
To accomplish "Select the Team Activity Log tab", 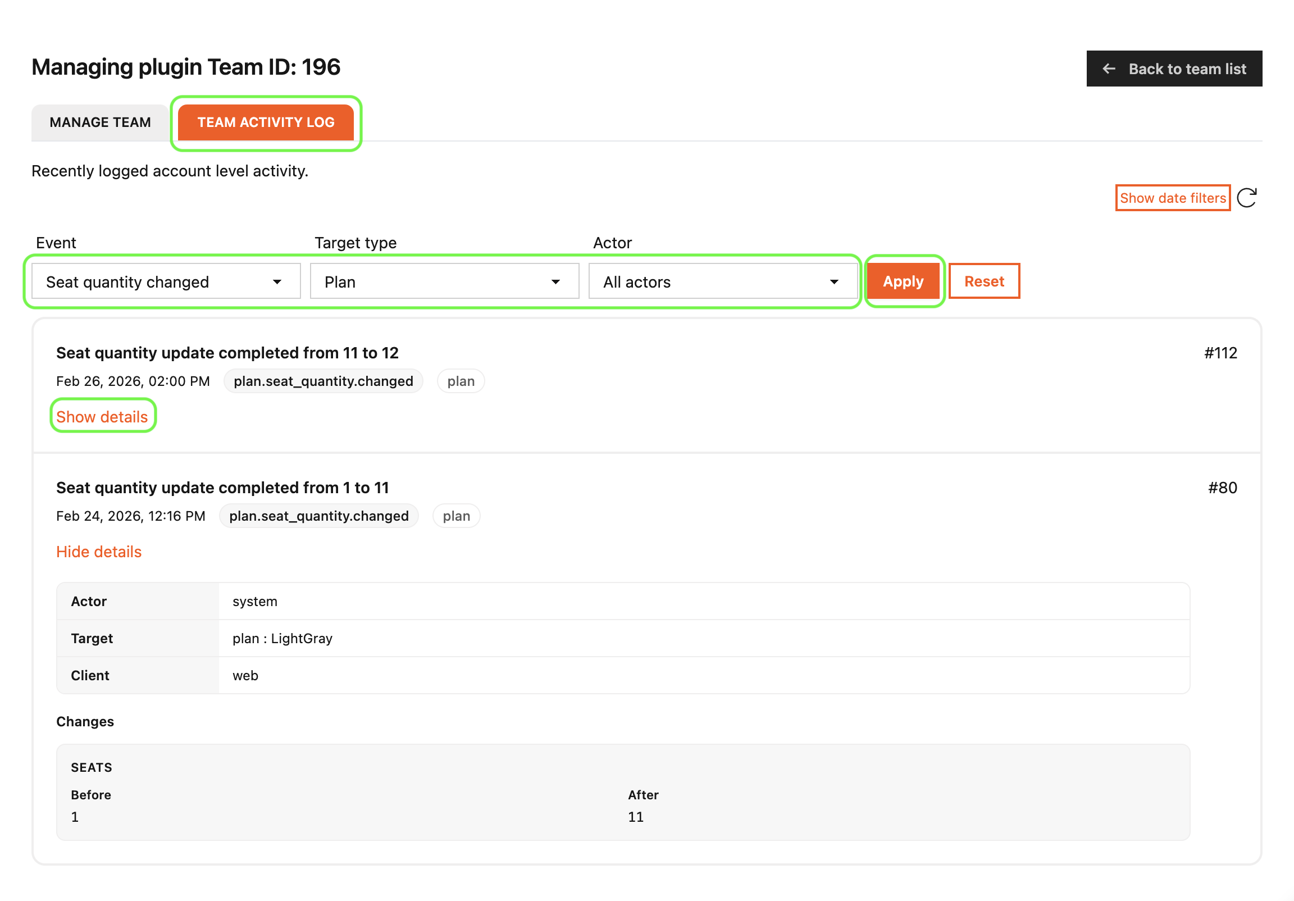I will pos(266,122).
